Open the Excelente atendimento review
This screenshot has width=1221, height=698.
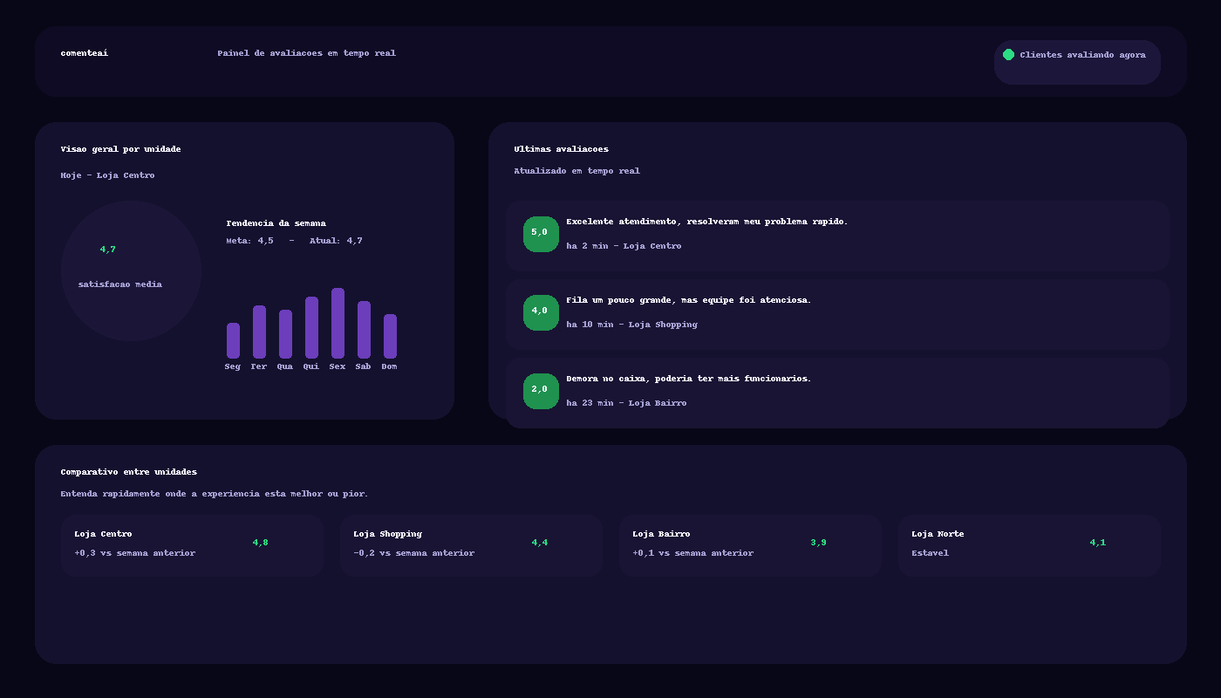(x=837, y=235)
